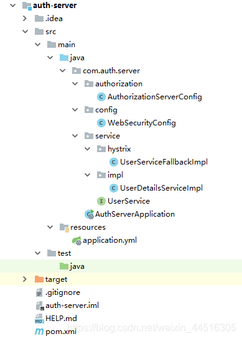Viewport: 242px width, 339px height.
Task: Click the resources folder icon
Action: pyautogui.click(x=64, y=228)
